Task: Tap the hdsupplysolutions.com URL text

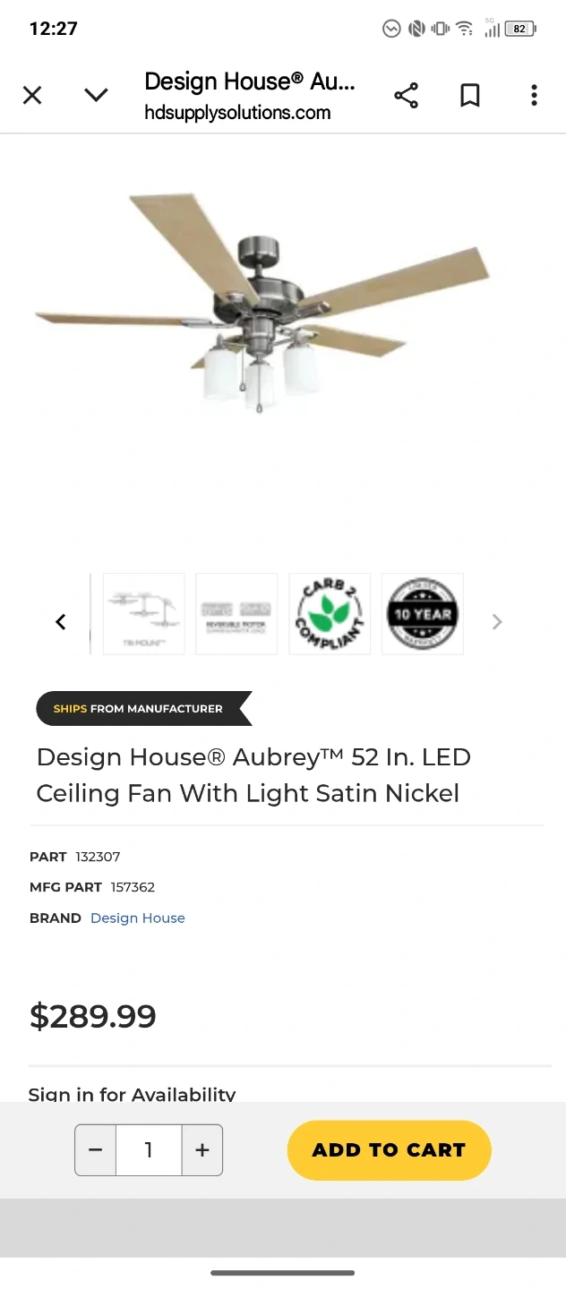Action: click(237, 113)
